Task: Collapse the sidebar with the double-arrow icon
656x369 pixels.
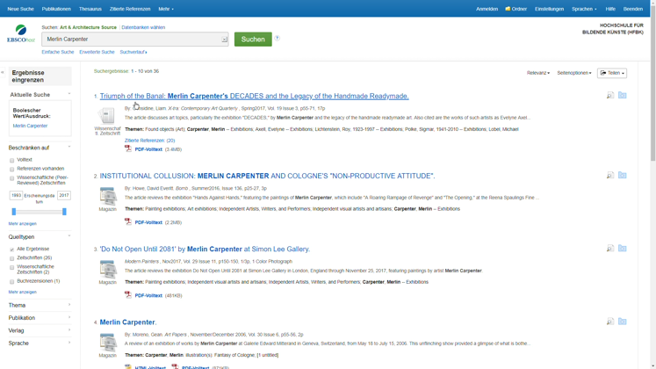Action: point(3,73)
